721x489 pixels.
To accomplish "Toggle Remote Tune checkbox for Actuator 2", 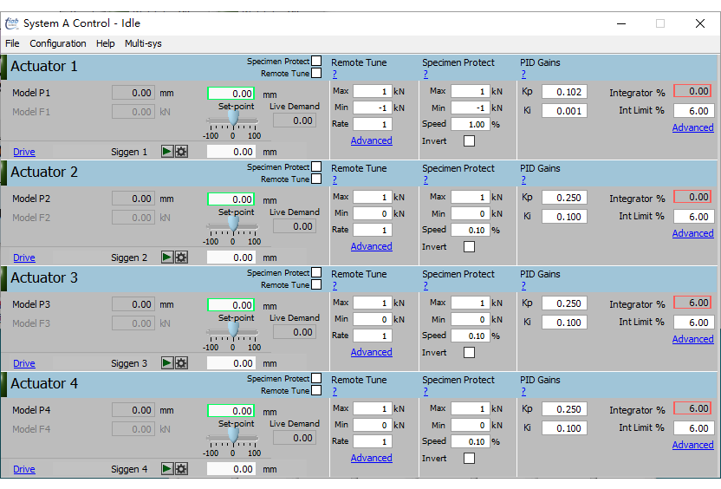I will tap(316, 179).
